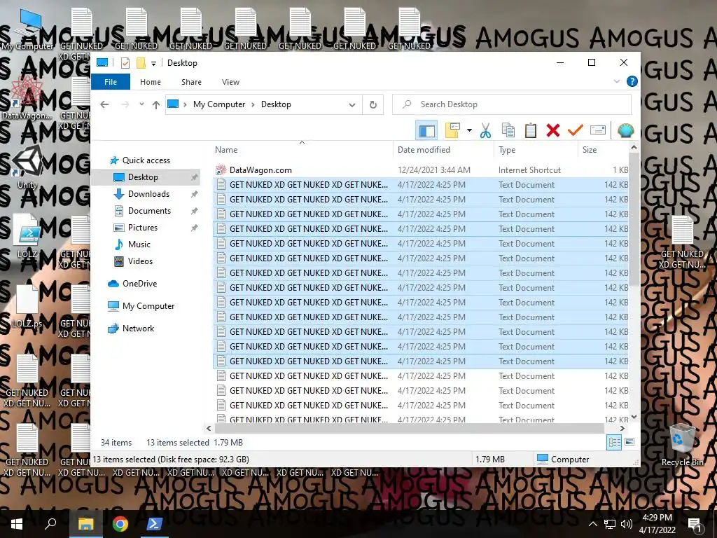The image size is (717, 538).
Task: Open the Windows Start menu
Action: [x=17, y=524]
